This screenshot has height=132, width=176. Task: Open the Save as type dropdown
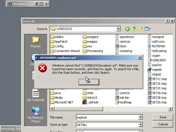[141, 125]
